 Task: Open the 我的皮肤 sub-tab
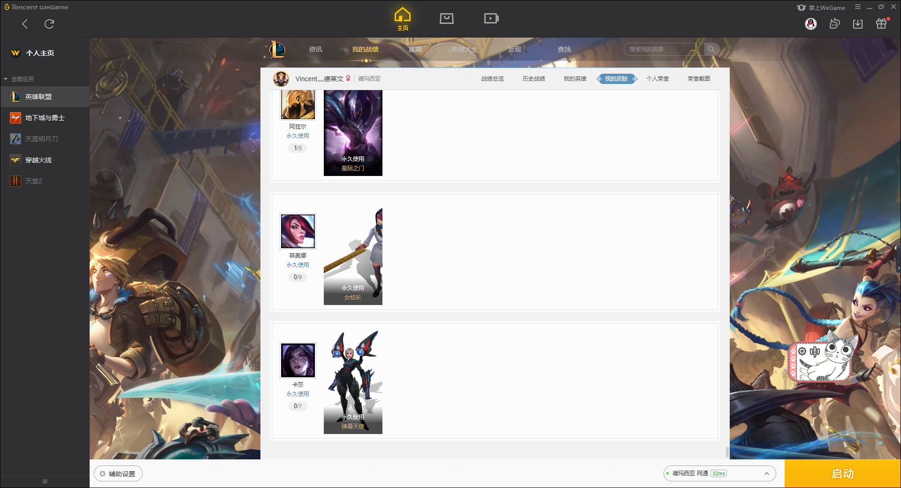(616, 79)
